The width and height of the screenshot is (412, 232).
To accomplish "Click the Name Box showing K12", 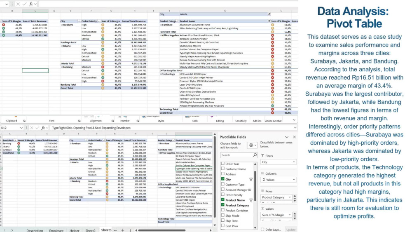I will tap(10, 128).
